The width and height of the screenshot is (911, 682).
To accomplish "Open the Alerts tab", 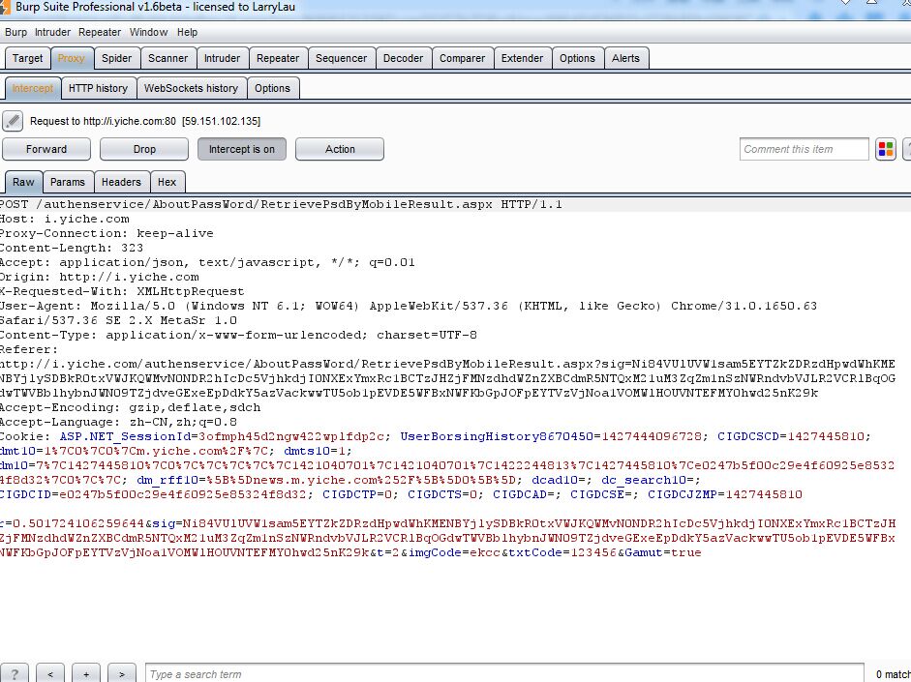I will [x=625, y=58].
